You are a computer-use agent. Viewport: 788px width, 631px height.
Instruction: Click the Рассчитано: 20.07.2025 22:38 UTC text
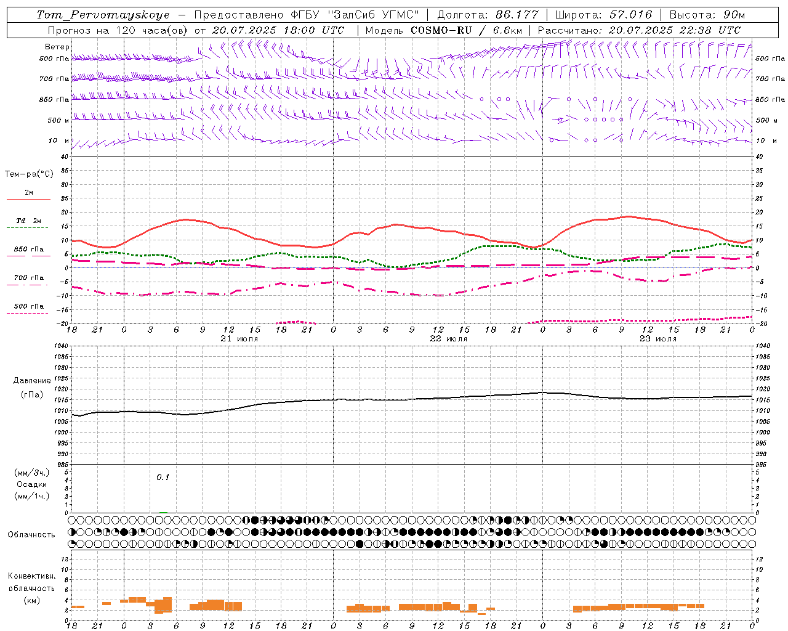[x=639, y=30]
